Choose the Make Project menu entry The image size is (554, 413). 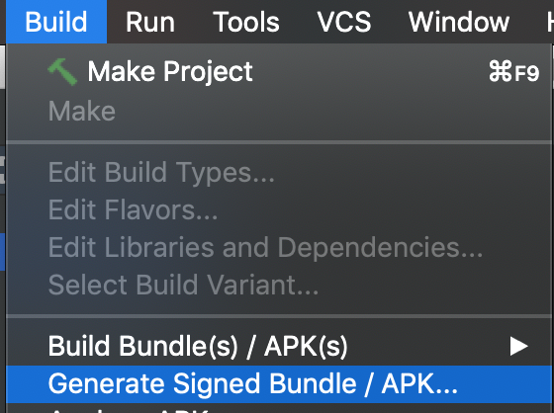[x=279, y=72]
